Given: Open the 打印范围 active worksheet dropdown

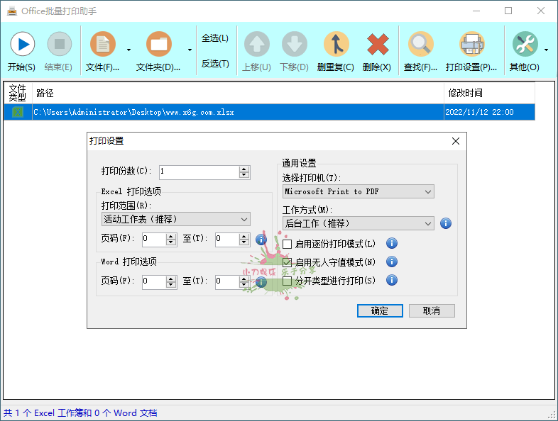Looking at the screenshot, I should coord(175,219).
